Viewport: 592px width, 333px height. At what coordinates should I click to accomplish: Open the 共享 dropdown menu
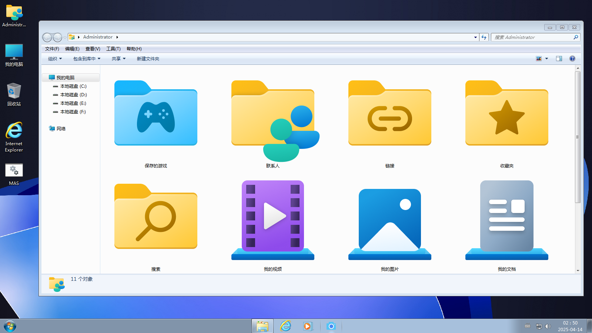tap(118, 59)
